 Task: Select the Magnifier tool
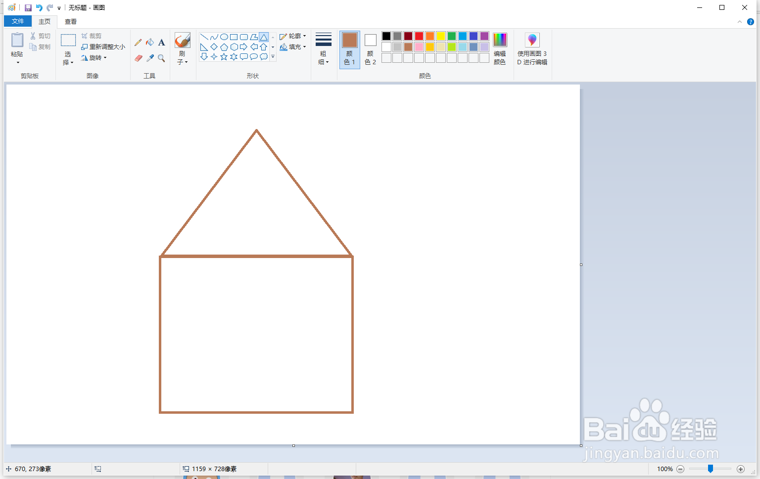pyautogui.click(x=161, y=58)
